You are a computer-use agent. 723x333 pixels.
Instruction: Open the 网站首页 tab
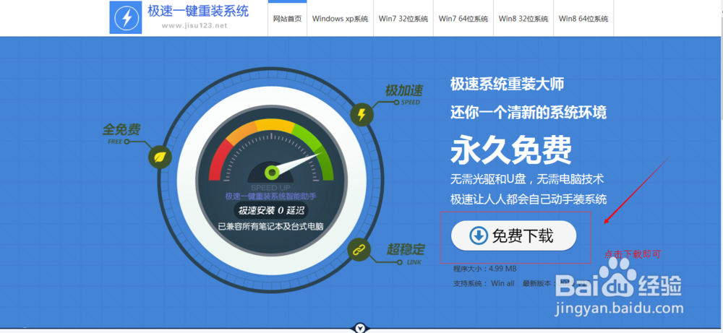287,19
